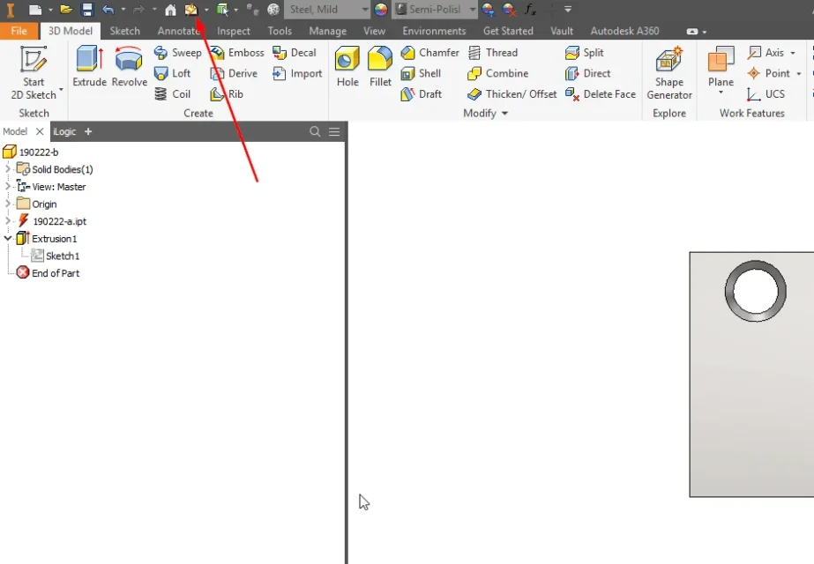
Task: Switch to the iLogic browser tab
Action: click(64, 131)
